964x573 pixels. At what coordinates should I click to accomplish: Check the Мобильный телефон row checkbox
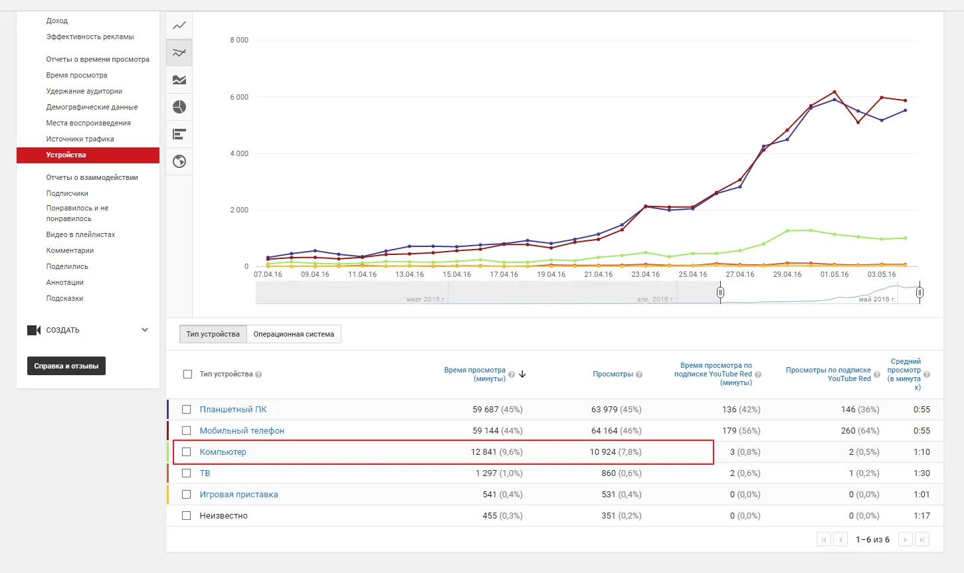coord(187,431)
